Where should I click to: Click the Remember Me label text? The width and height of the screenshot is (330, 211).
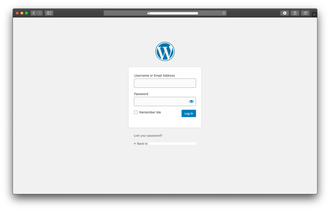150,112
